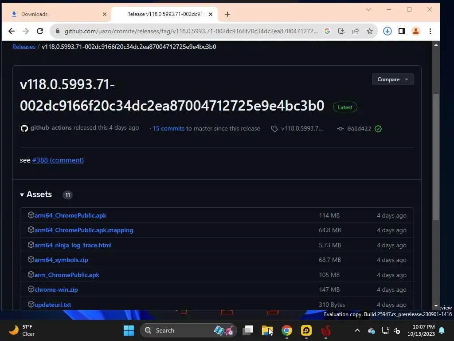Click the green verified checkmark icon
The image size is (454, 341).
[378, 129]
